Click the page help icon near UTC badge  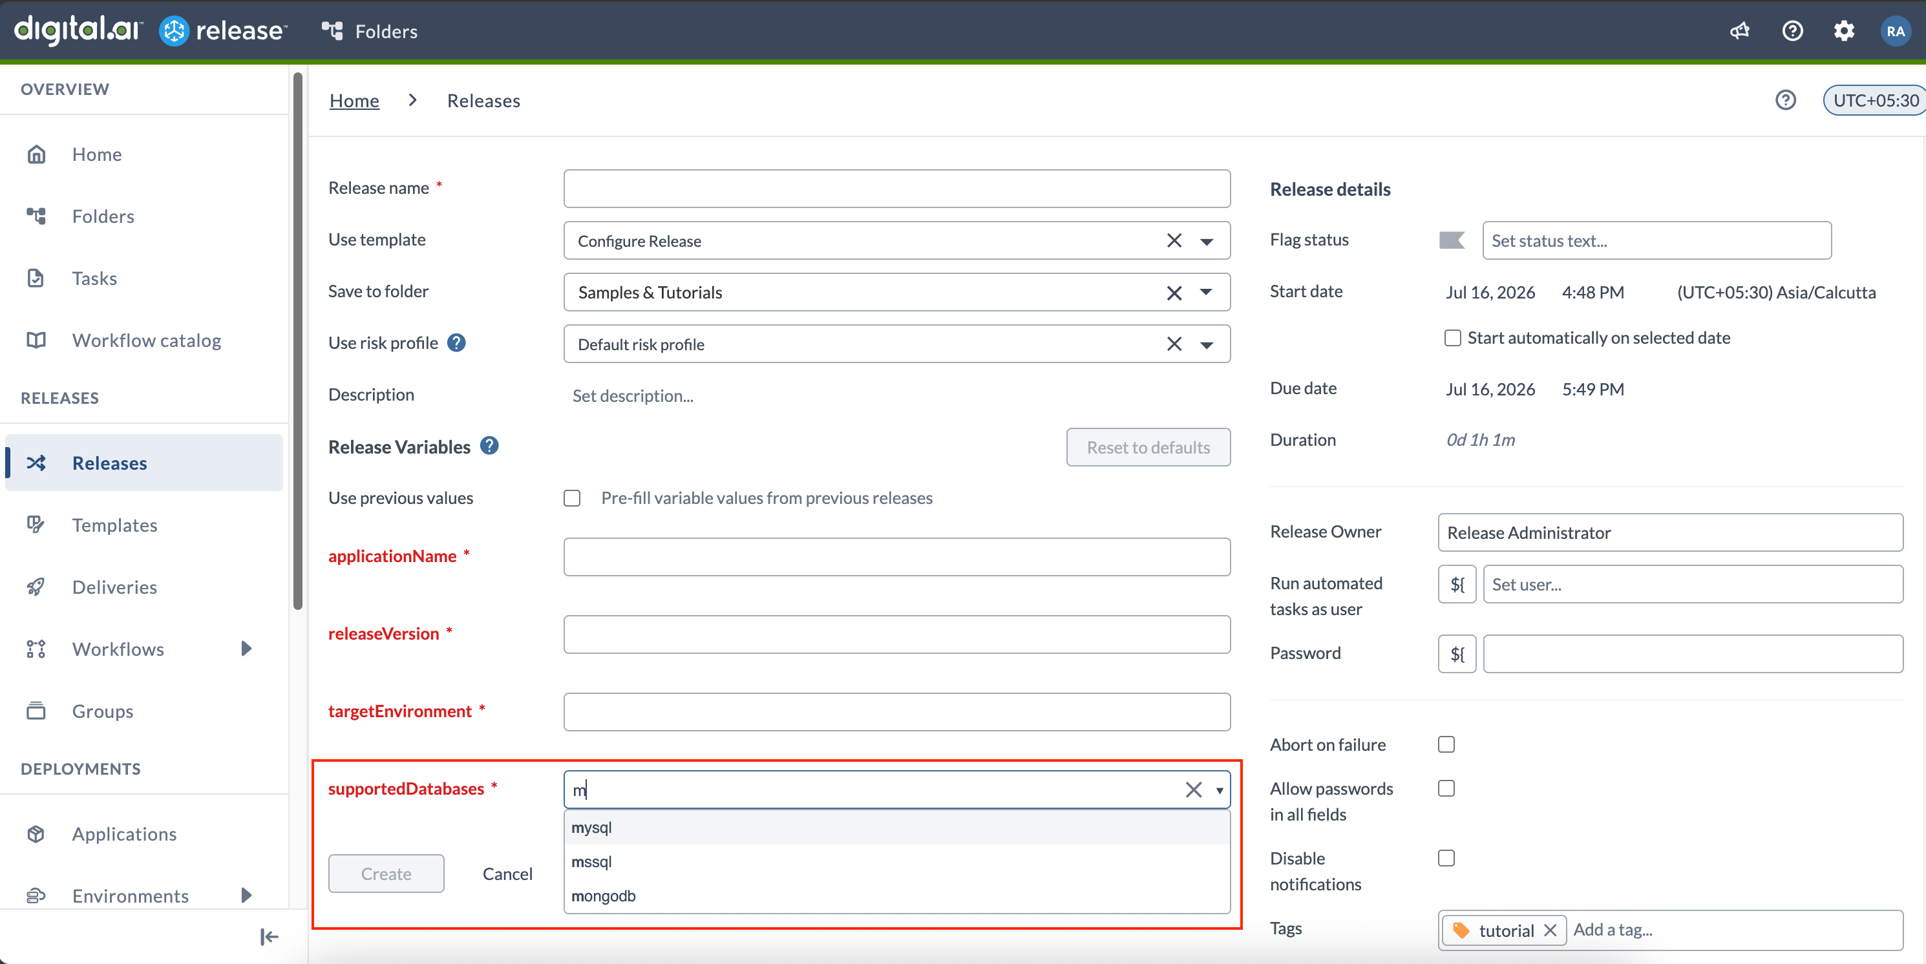point(1786,100)
